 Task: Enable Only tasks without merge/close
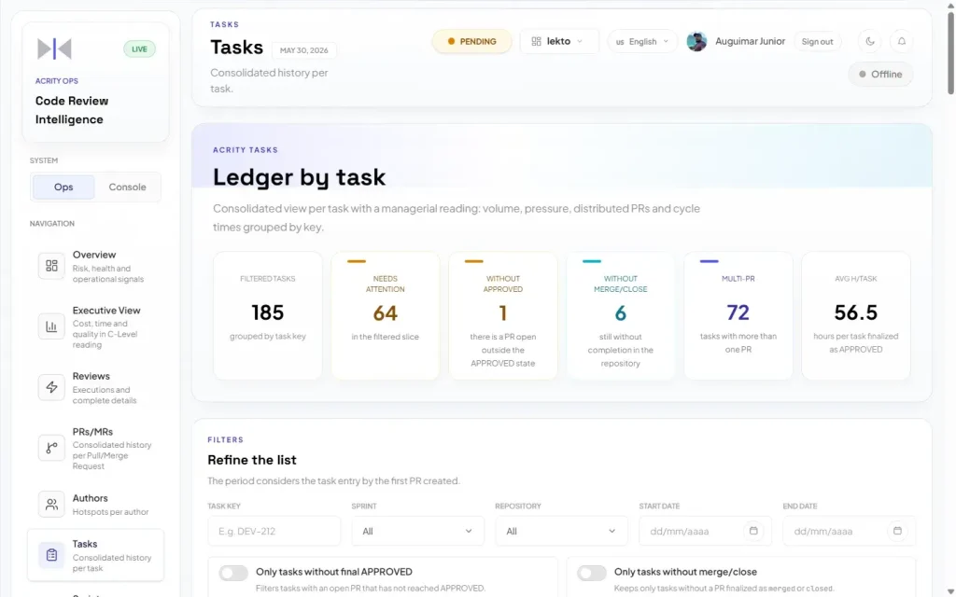click(x=592, y=573)
